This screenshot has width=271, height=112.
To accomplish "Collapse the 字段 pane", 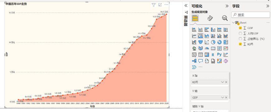I will (x=268, y=6).
